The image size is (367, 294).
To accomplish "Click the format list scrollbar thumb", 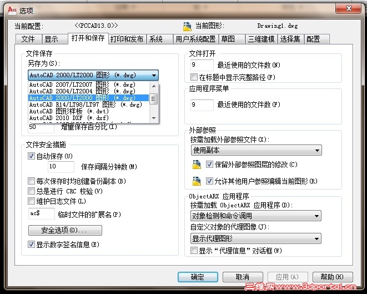I will (154, 98).
